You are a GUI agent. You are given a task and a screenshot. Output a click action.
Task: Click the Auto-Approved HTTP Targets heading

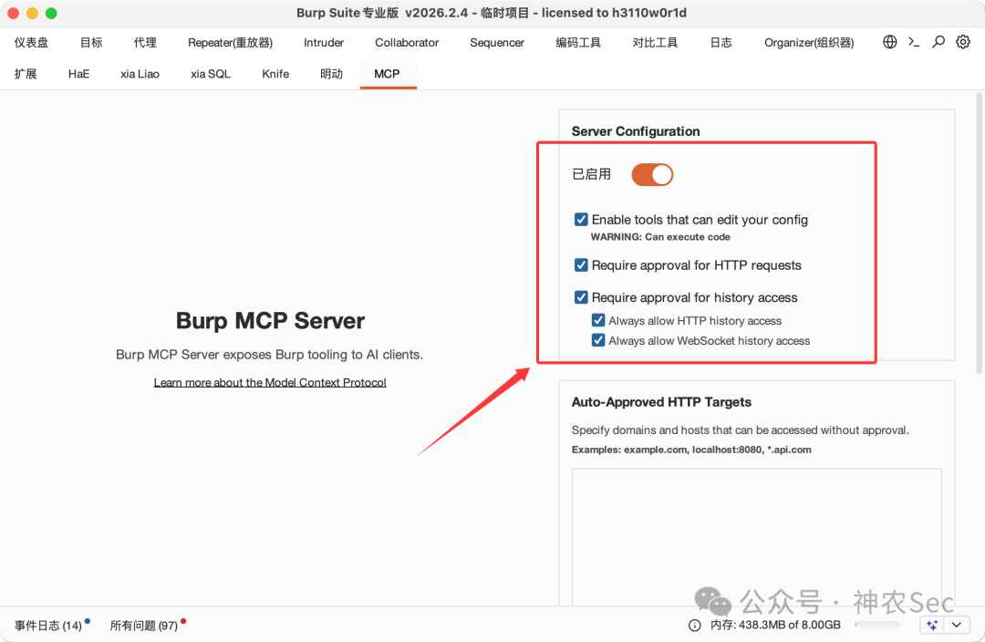[x=661, y=402]
